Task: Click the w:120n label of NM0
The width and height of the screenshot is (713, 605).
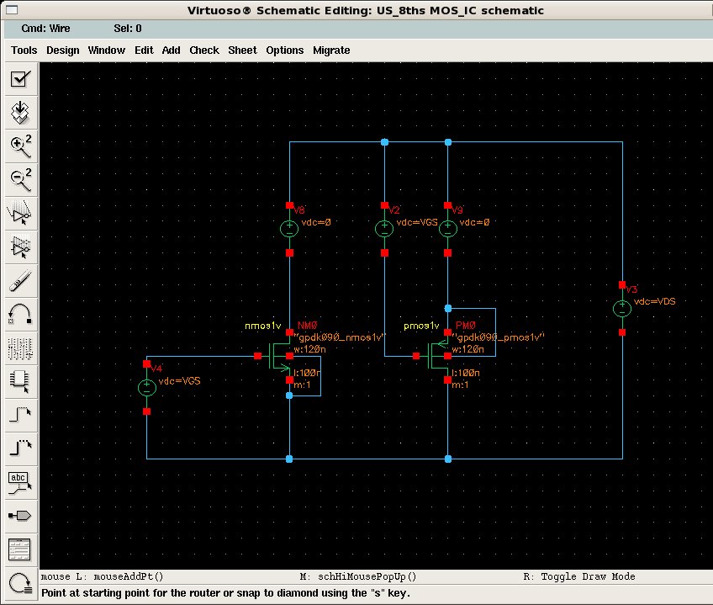Action: click(x=309, y=349)
